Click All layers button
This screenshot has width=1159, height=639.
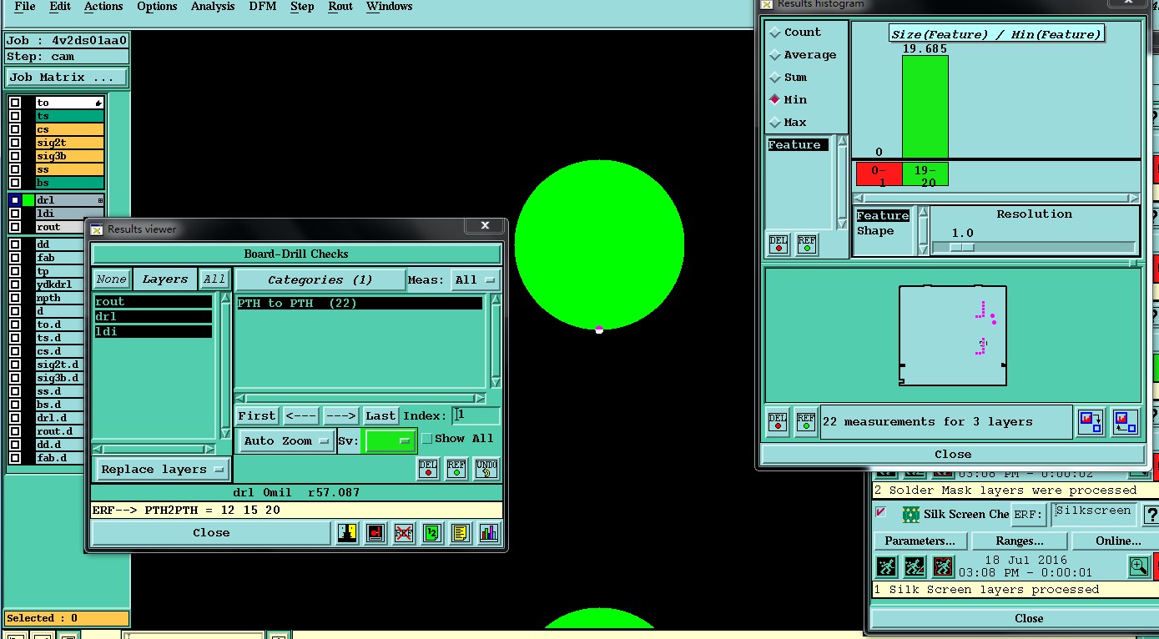[214, 279]
